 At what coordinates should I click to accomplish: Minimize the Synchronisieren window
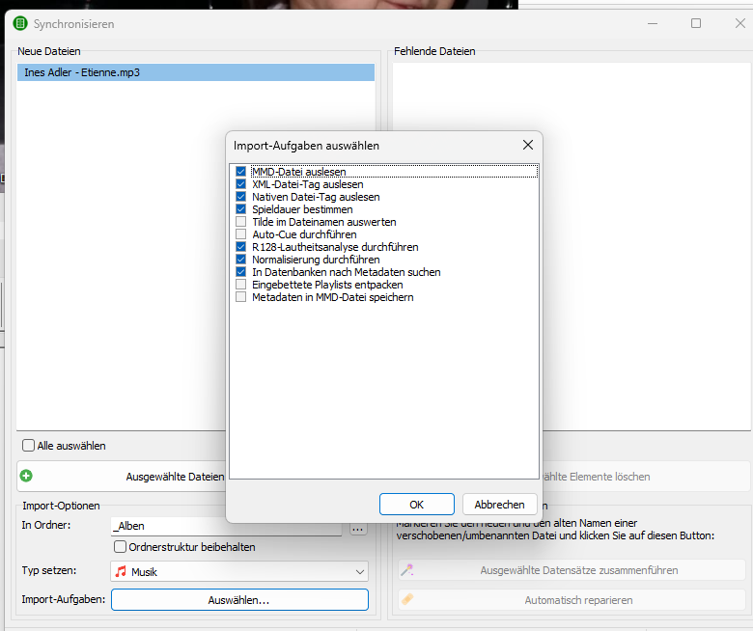pyautogui.click(x=653, y=23)
